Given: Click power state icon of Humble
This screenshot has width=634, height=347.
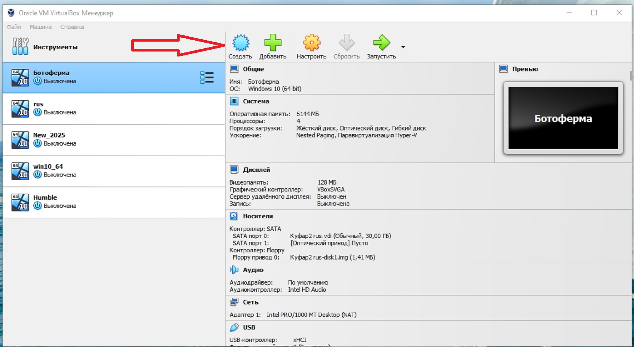Looking at the screenshot, I should tap(38, 206).
